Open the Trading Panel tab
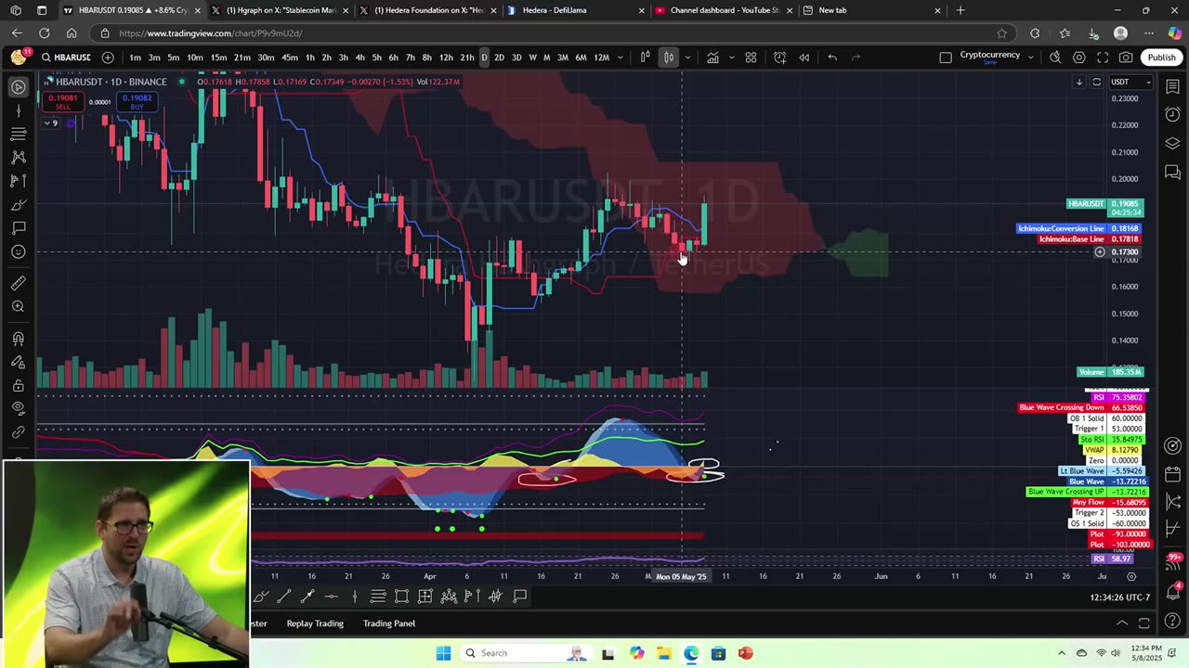This screenshot has height=668, width=1189. (x=389, y=623)
